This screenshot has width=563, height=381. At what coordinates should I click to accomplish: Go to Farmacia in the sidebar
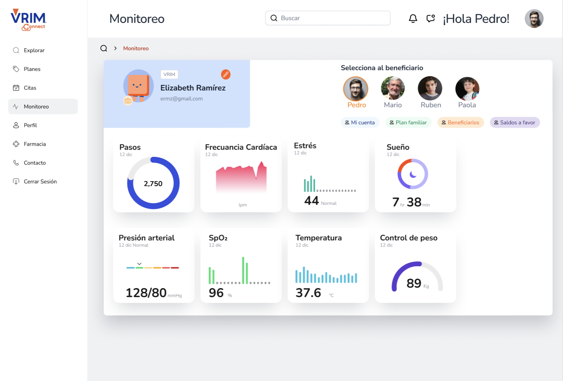[34, 144]
